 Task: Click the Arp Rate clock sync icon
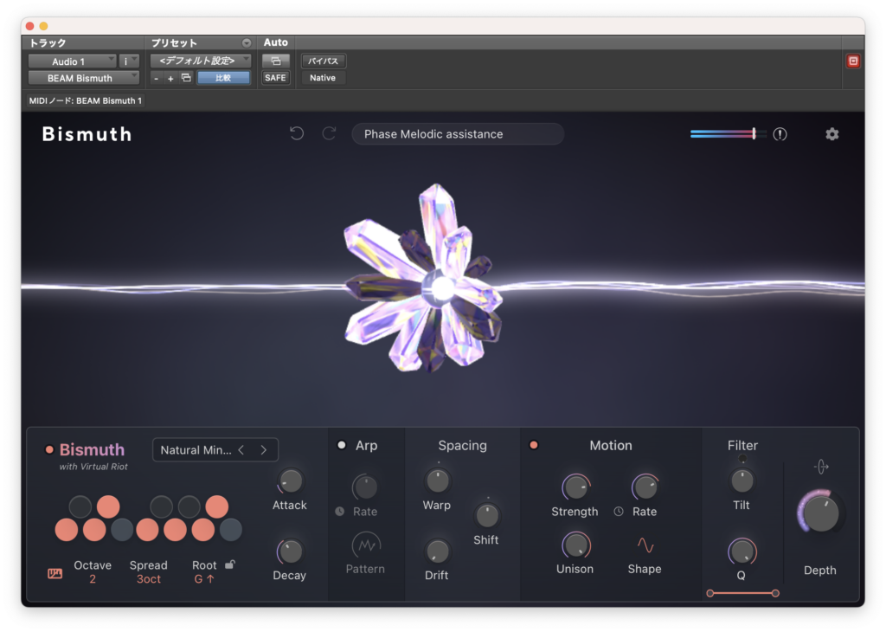[x=339, y=511]
